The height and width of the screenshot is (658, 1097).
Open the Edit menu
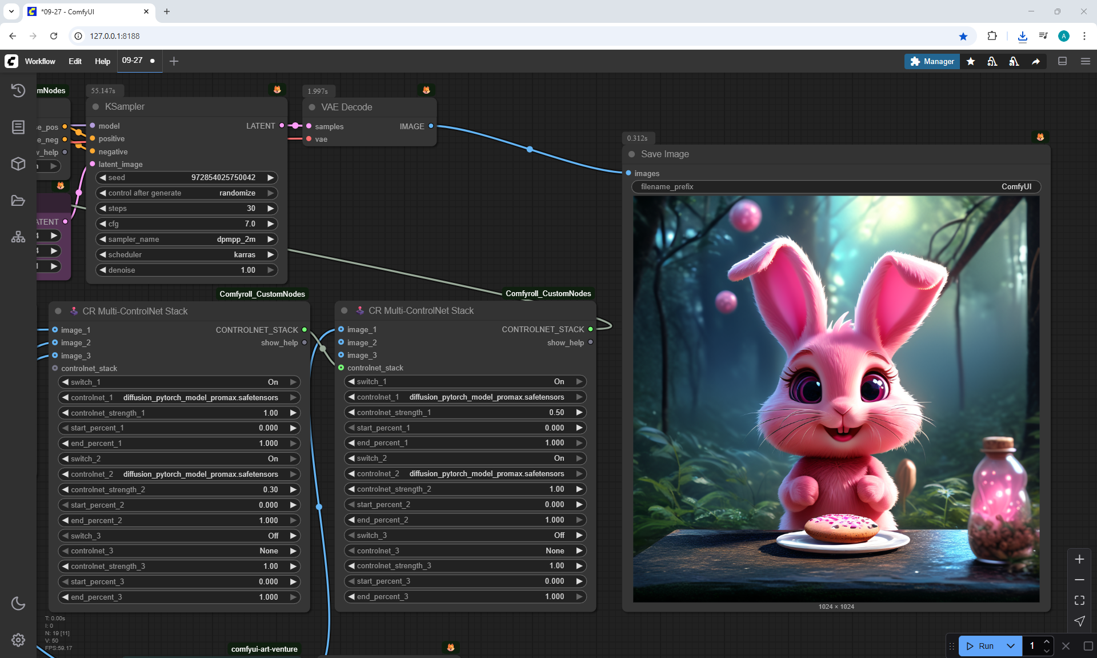coord(75,62)
